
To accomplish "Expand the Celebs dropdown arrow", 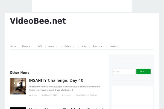I will 73,46.
